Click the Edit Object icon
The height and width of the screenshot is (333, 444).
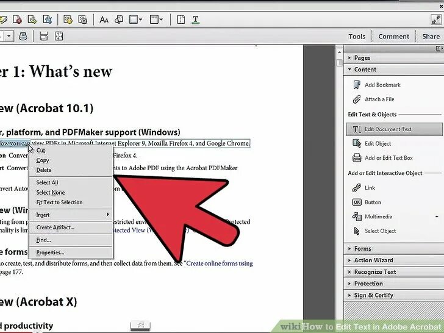(x=357, y=143)
